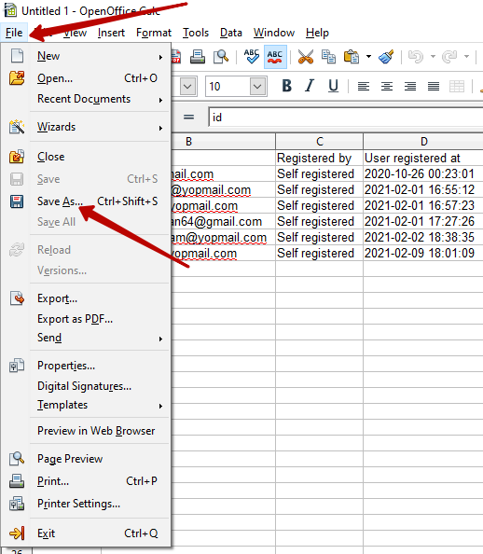The image size is (483, 554).
Task: Open the font size 10 dropdown
Action: coord(257,86)
